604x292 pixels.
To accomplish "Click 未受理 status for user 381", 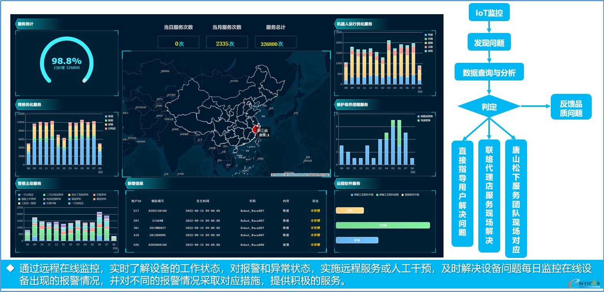I will tap(315, 228).
